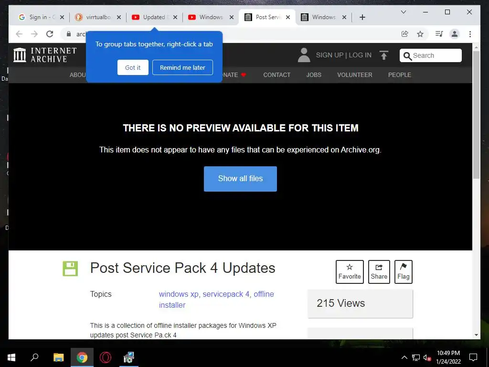This screenshot has height=367, width=489.
Task: Open a new tab with the plus button
Action: [x=362, y=17]
